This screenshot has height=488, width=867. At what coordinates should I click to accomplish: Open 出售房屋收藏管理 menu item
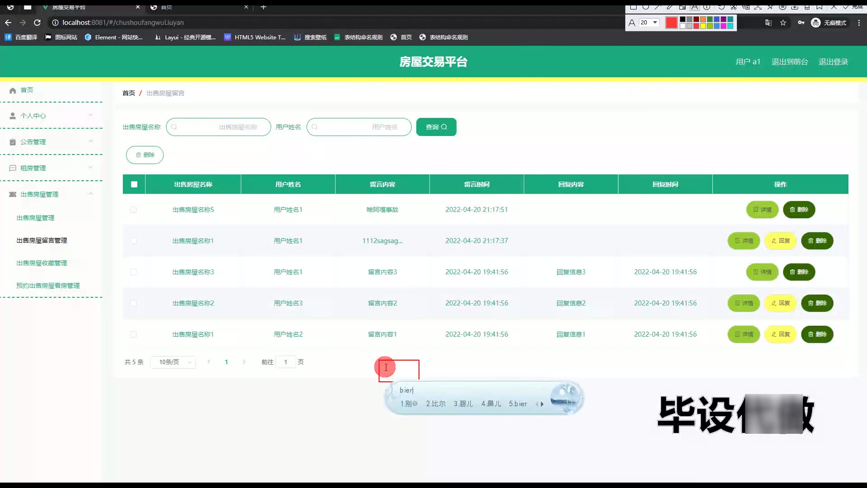[42, 263]
